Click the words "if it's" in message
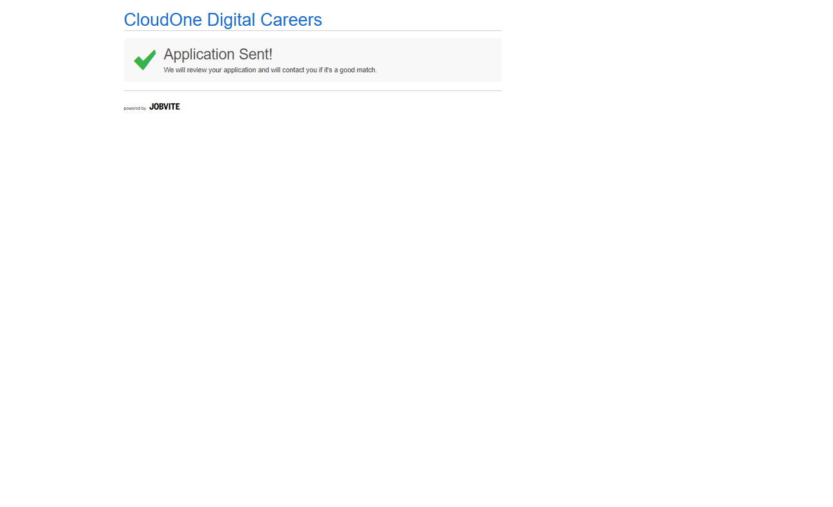 [x=325, y=70]
